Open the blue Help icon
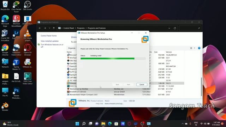 (199, 48)
